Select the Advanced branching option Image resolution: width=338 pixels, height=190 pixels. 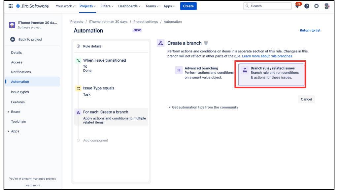[x=204, y=73]
